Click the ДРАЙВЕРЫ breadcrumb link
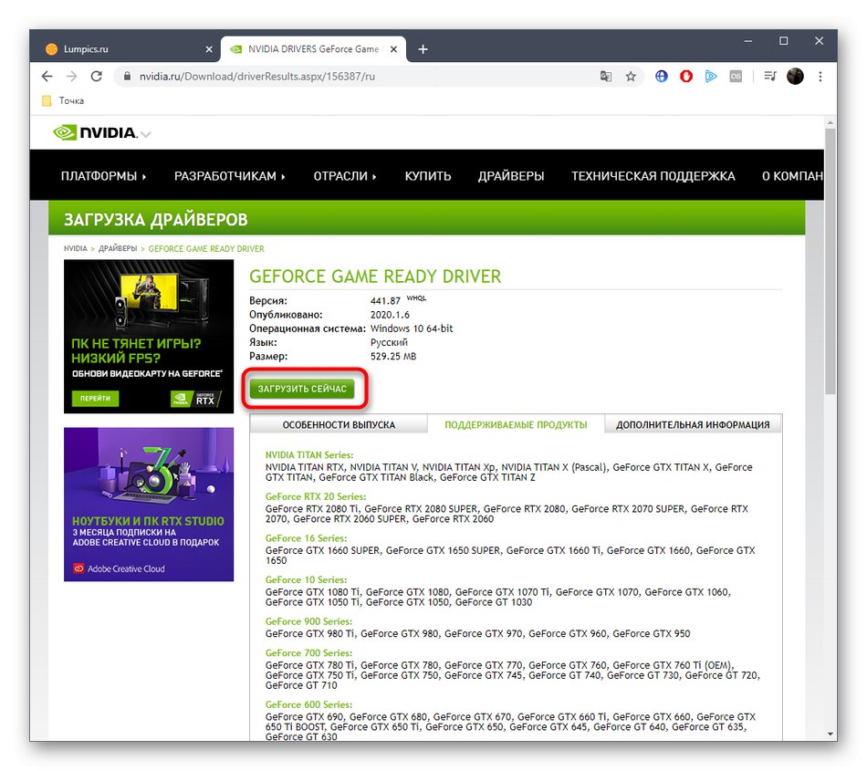This screenshot has width=867, height=771. tap(118, 249)
